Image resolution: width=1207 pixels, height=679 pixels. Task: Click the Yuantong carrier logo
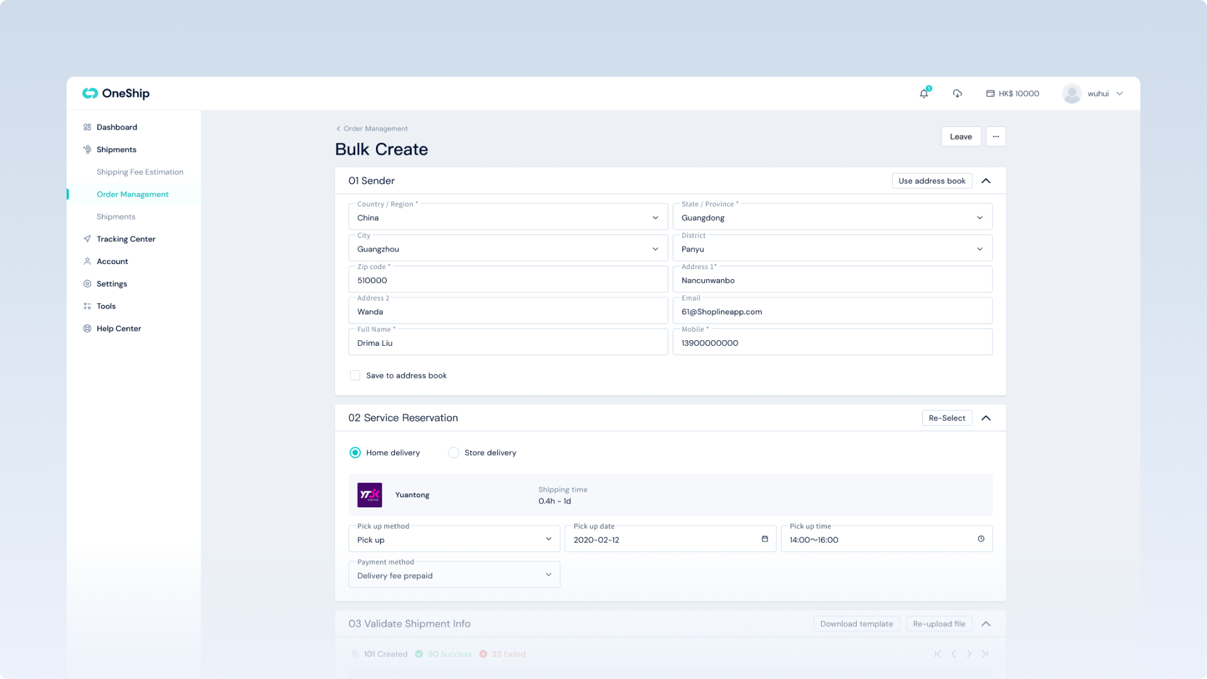(x=370, y=495)
